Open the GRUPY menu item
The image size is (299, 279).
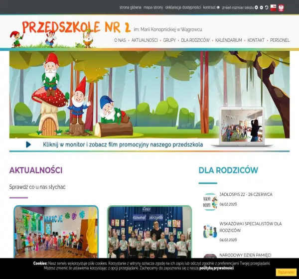[x=169, y=40]
